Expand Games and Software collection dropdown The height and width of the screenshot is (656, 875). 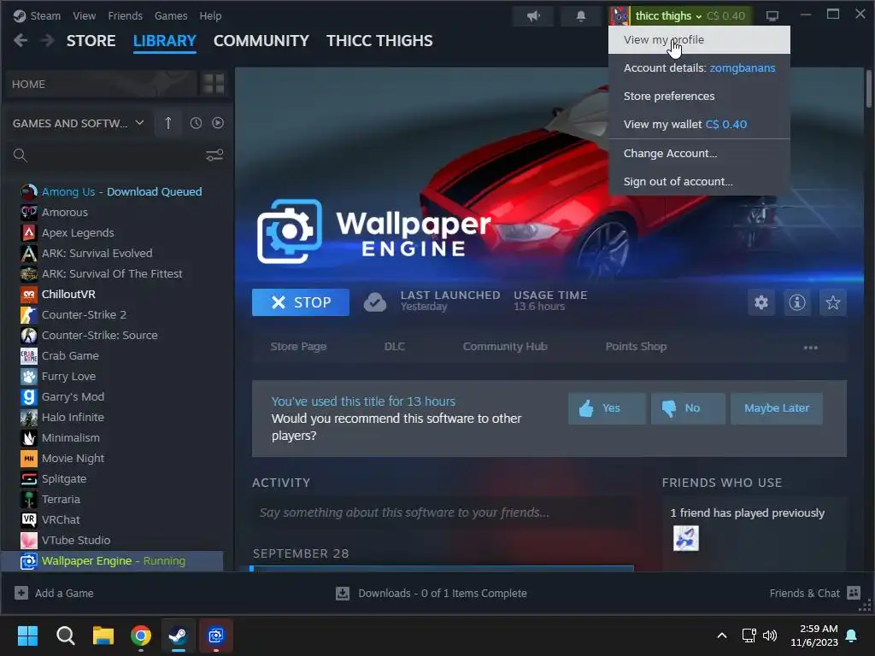(78, 123)
